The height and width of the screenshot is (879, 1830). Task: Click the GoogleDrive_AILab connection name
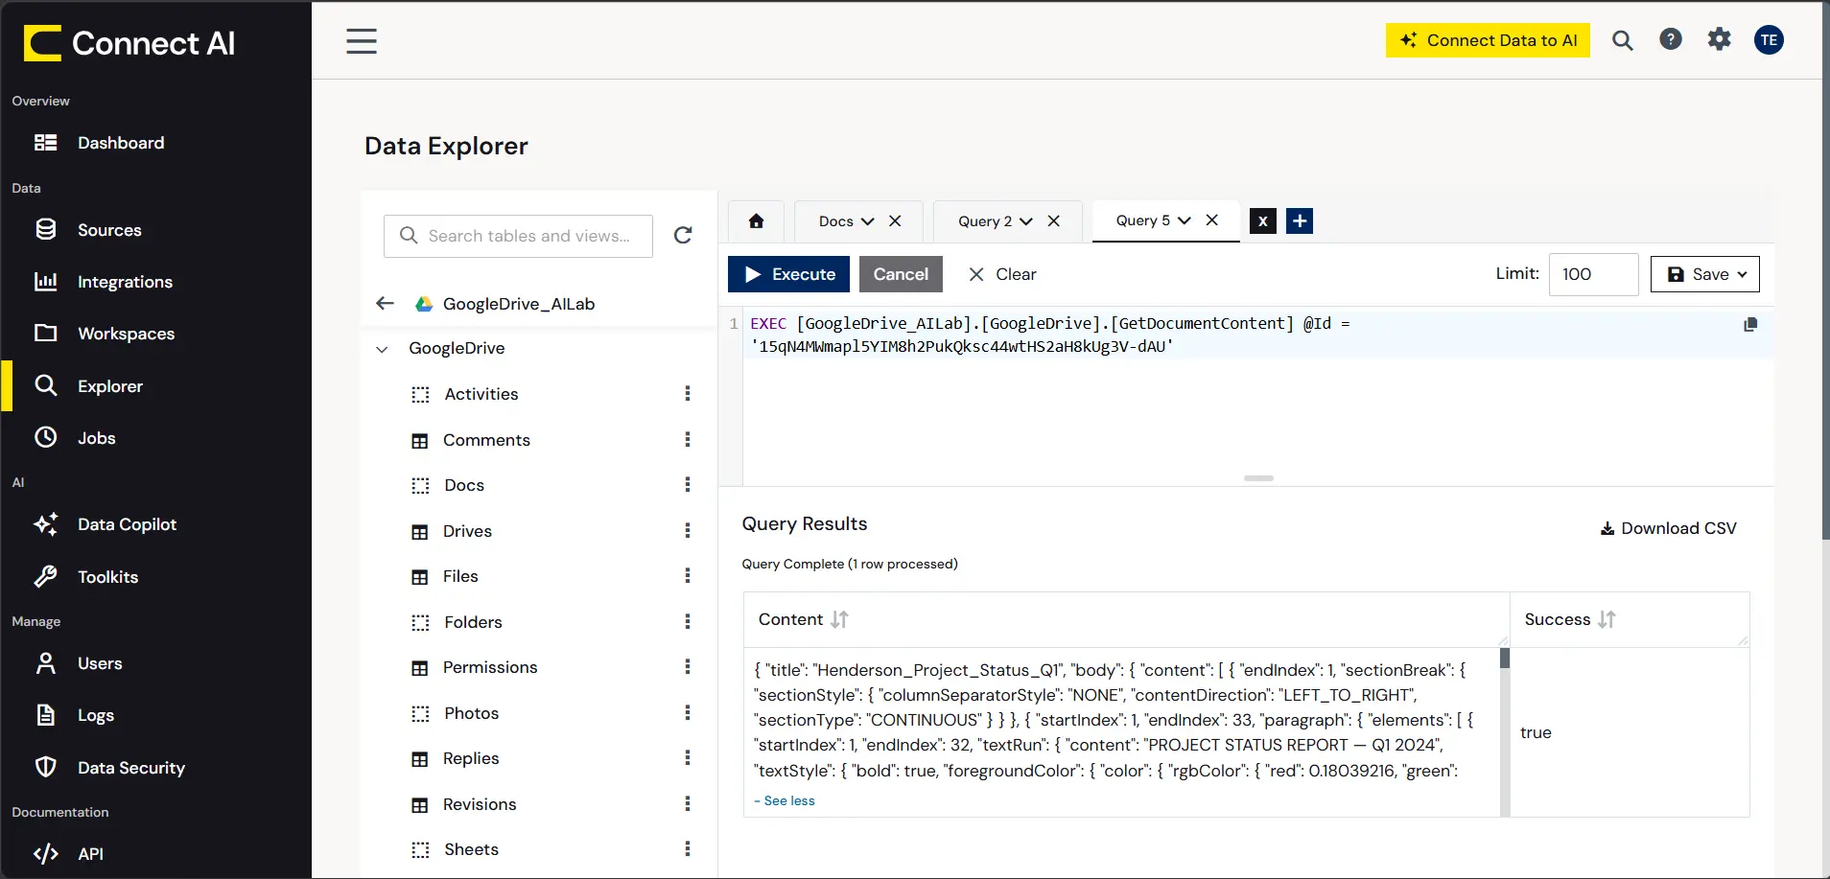click(519, 304)
